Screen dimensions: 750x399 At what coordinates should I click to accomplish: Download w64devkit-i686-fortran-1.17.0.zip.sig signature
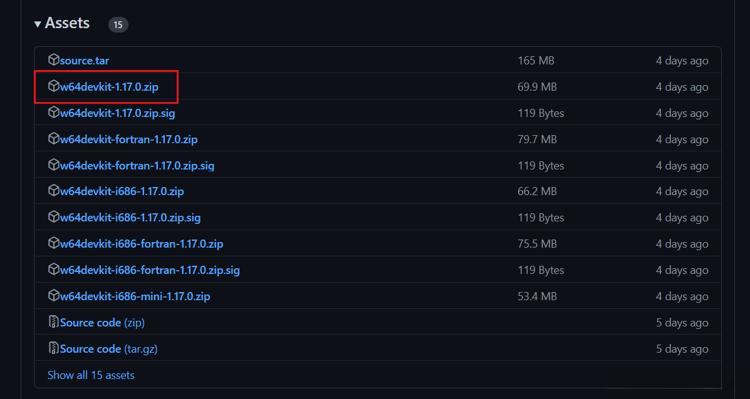(x=150, y=270)
